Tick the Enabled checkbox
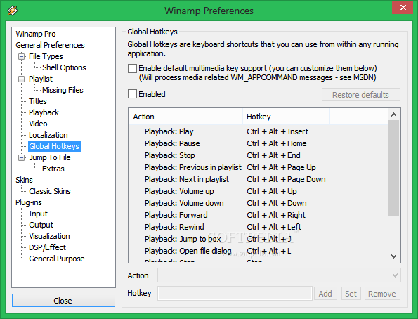 pos(132,94)
